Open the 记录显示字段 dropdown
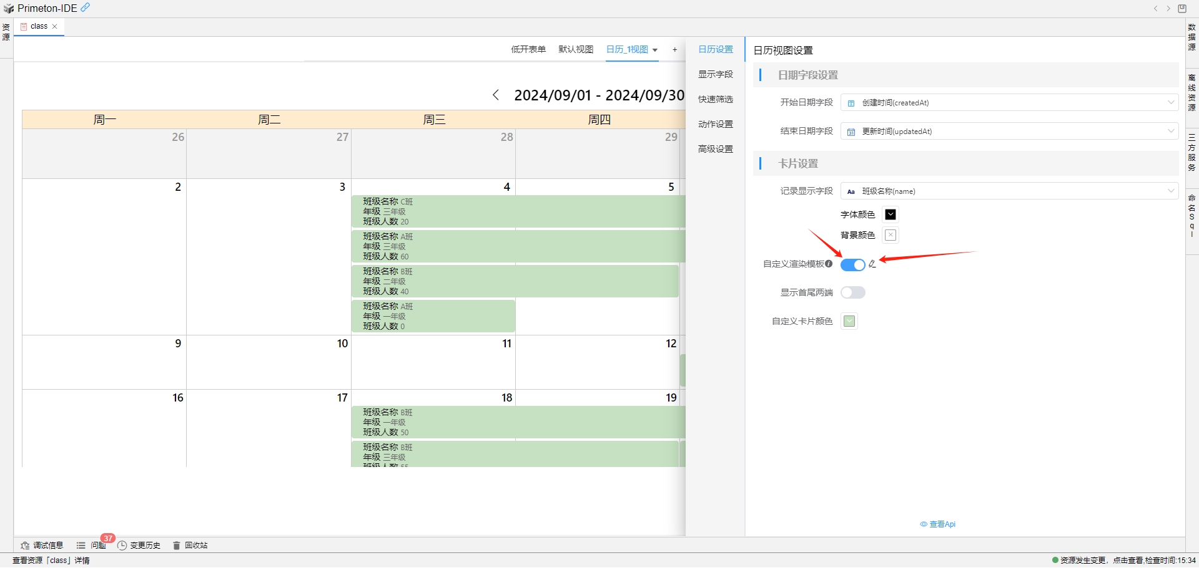Screen dimensions: 1199x568 pyautogui.click(x=1171, y=191)
